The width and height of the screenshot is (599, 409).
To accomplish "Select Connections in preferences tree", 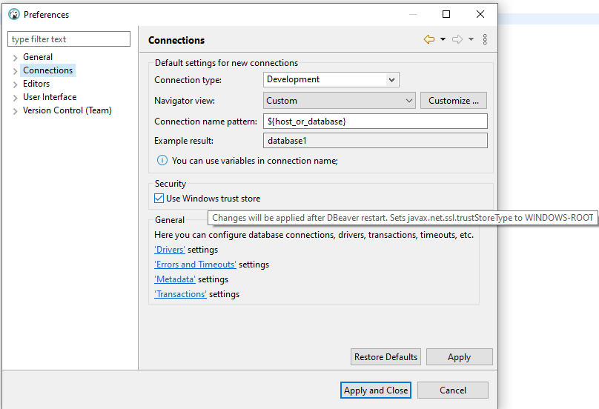I will tap(47, 70).
